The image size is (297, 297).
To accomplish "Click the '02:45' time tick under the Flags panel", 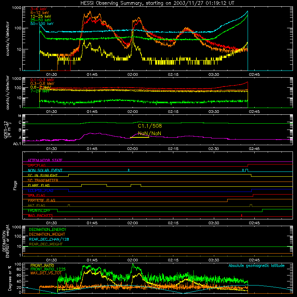I will [254, 223].
